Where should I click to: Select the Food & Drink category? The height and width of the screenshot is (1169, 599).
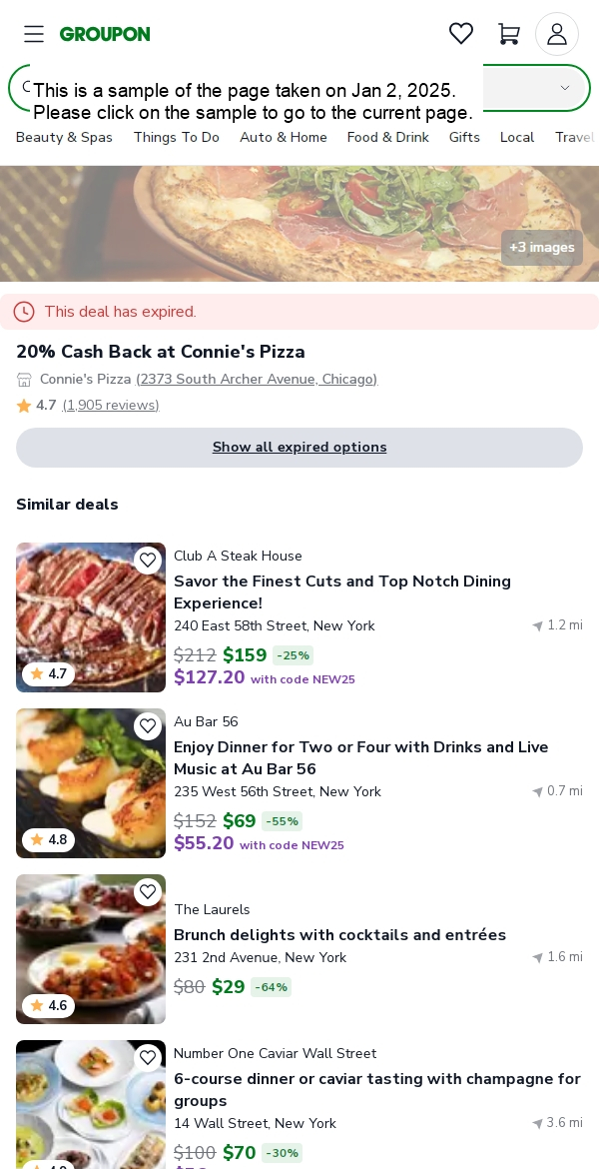coord(388,137)
